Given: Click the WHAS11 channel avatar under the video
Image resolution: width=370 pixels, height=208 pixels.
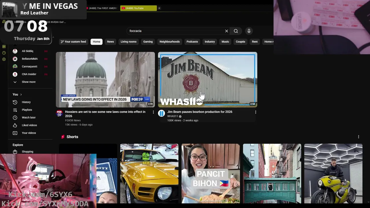Looking at the screenshot, I should coord(161,113).
